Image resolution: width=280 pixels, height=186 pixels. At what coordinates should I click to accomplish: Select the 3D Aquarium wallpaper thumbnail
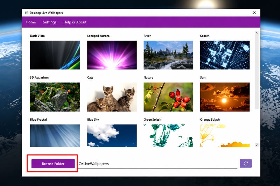point(55,97)
